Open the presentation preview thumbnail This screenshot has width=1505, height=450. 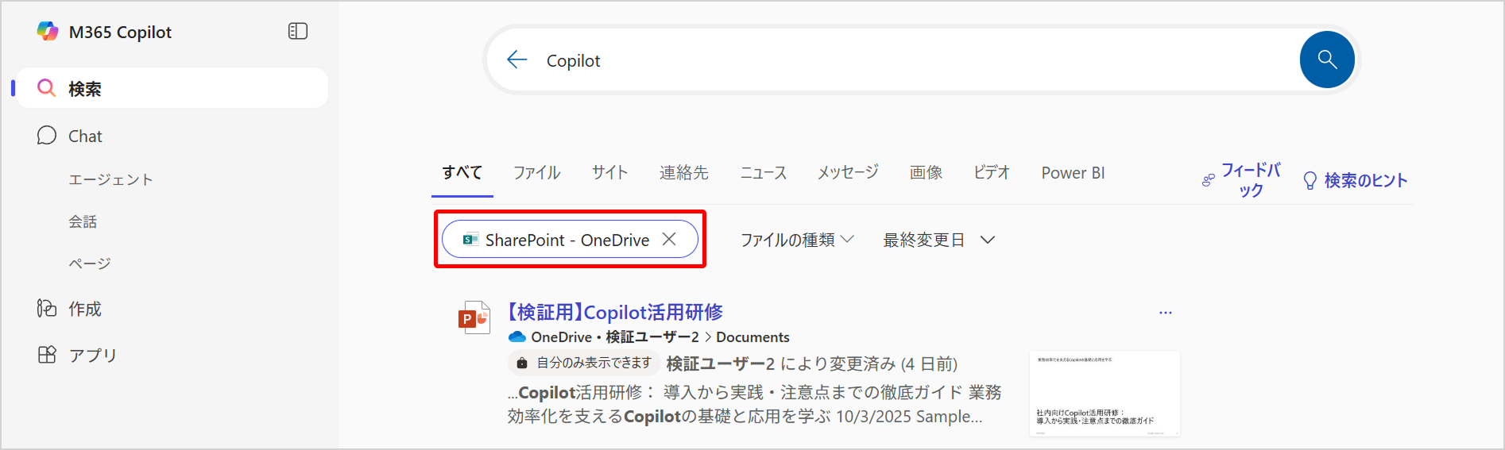1104,394
